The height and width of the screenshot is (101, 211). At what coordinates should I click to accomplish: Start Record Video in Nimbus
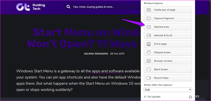click(x=168, y=78)
